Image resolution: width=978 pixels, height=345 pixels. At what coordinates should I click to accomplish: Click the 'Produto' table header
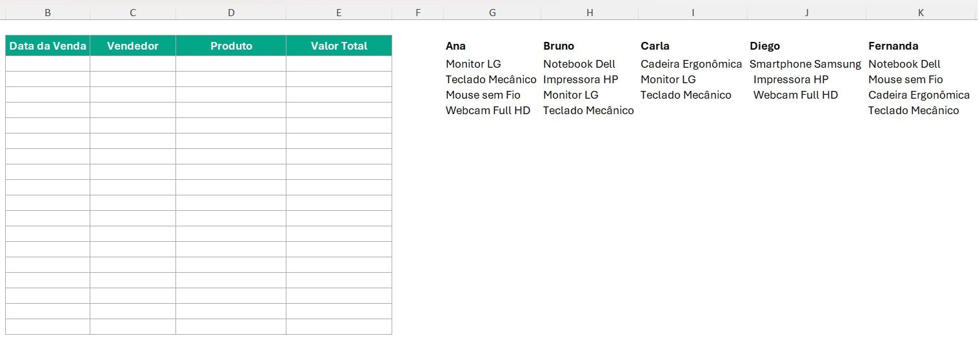coord(231,46)
